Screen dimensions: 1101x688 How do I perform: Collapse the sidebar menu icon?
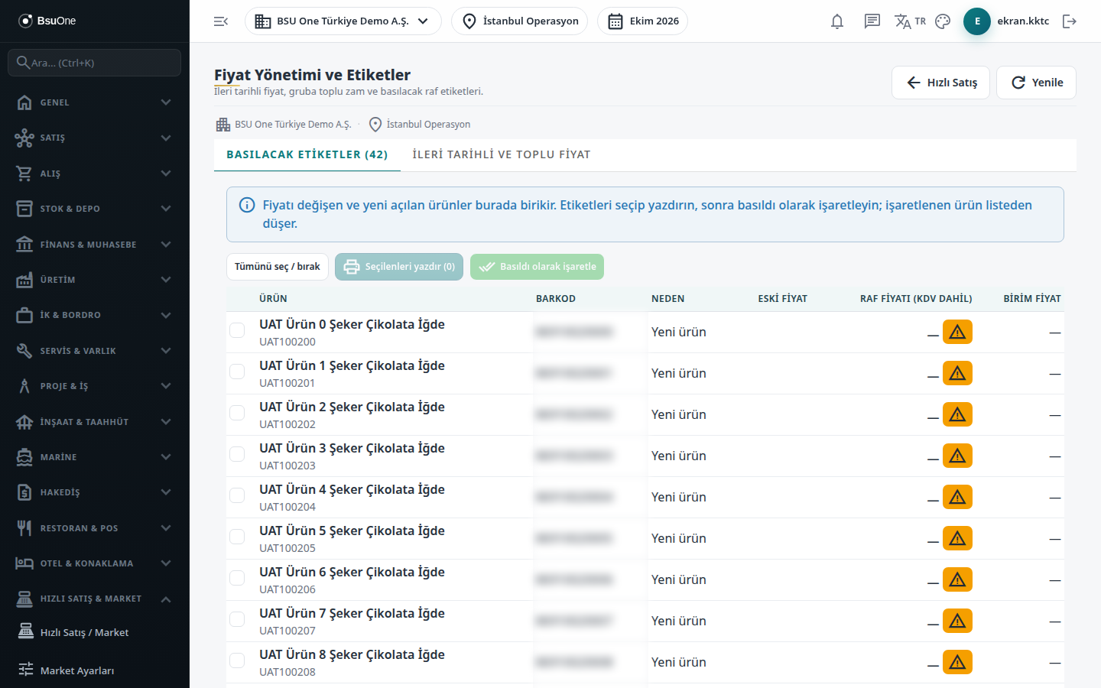point(221,21)
